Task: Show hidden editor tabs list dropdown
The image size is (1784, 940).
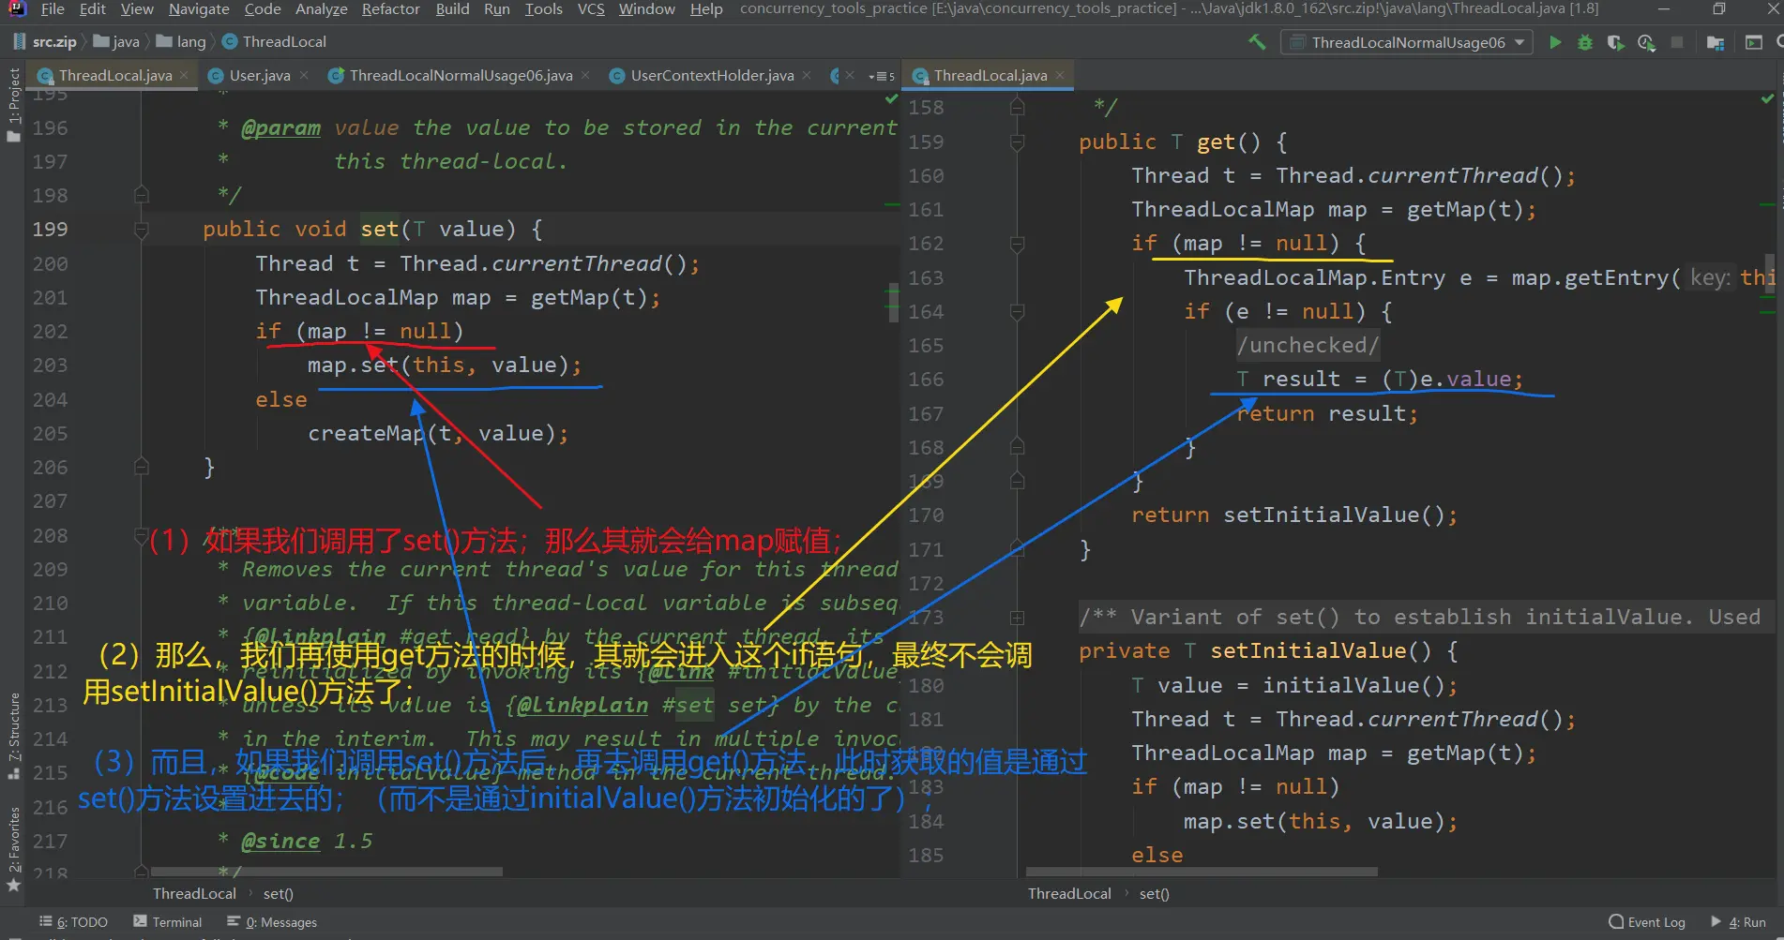Action: (882, 76)
